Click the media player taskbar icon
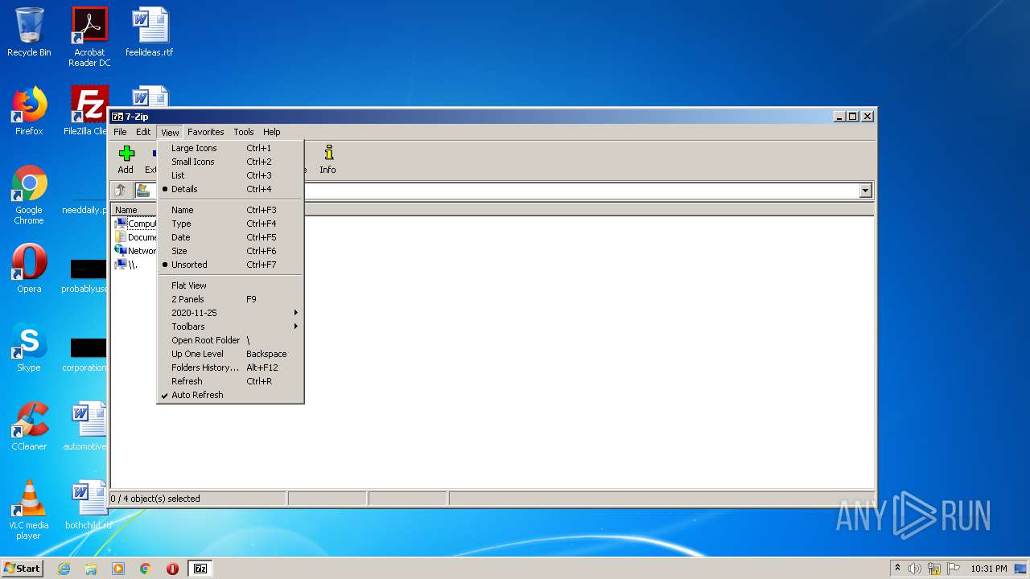The height and width of the screenshot is (579, 1030). [x=118, y=569]
